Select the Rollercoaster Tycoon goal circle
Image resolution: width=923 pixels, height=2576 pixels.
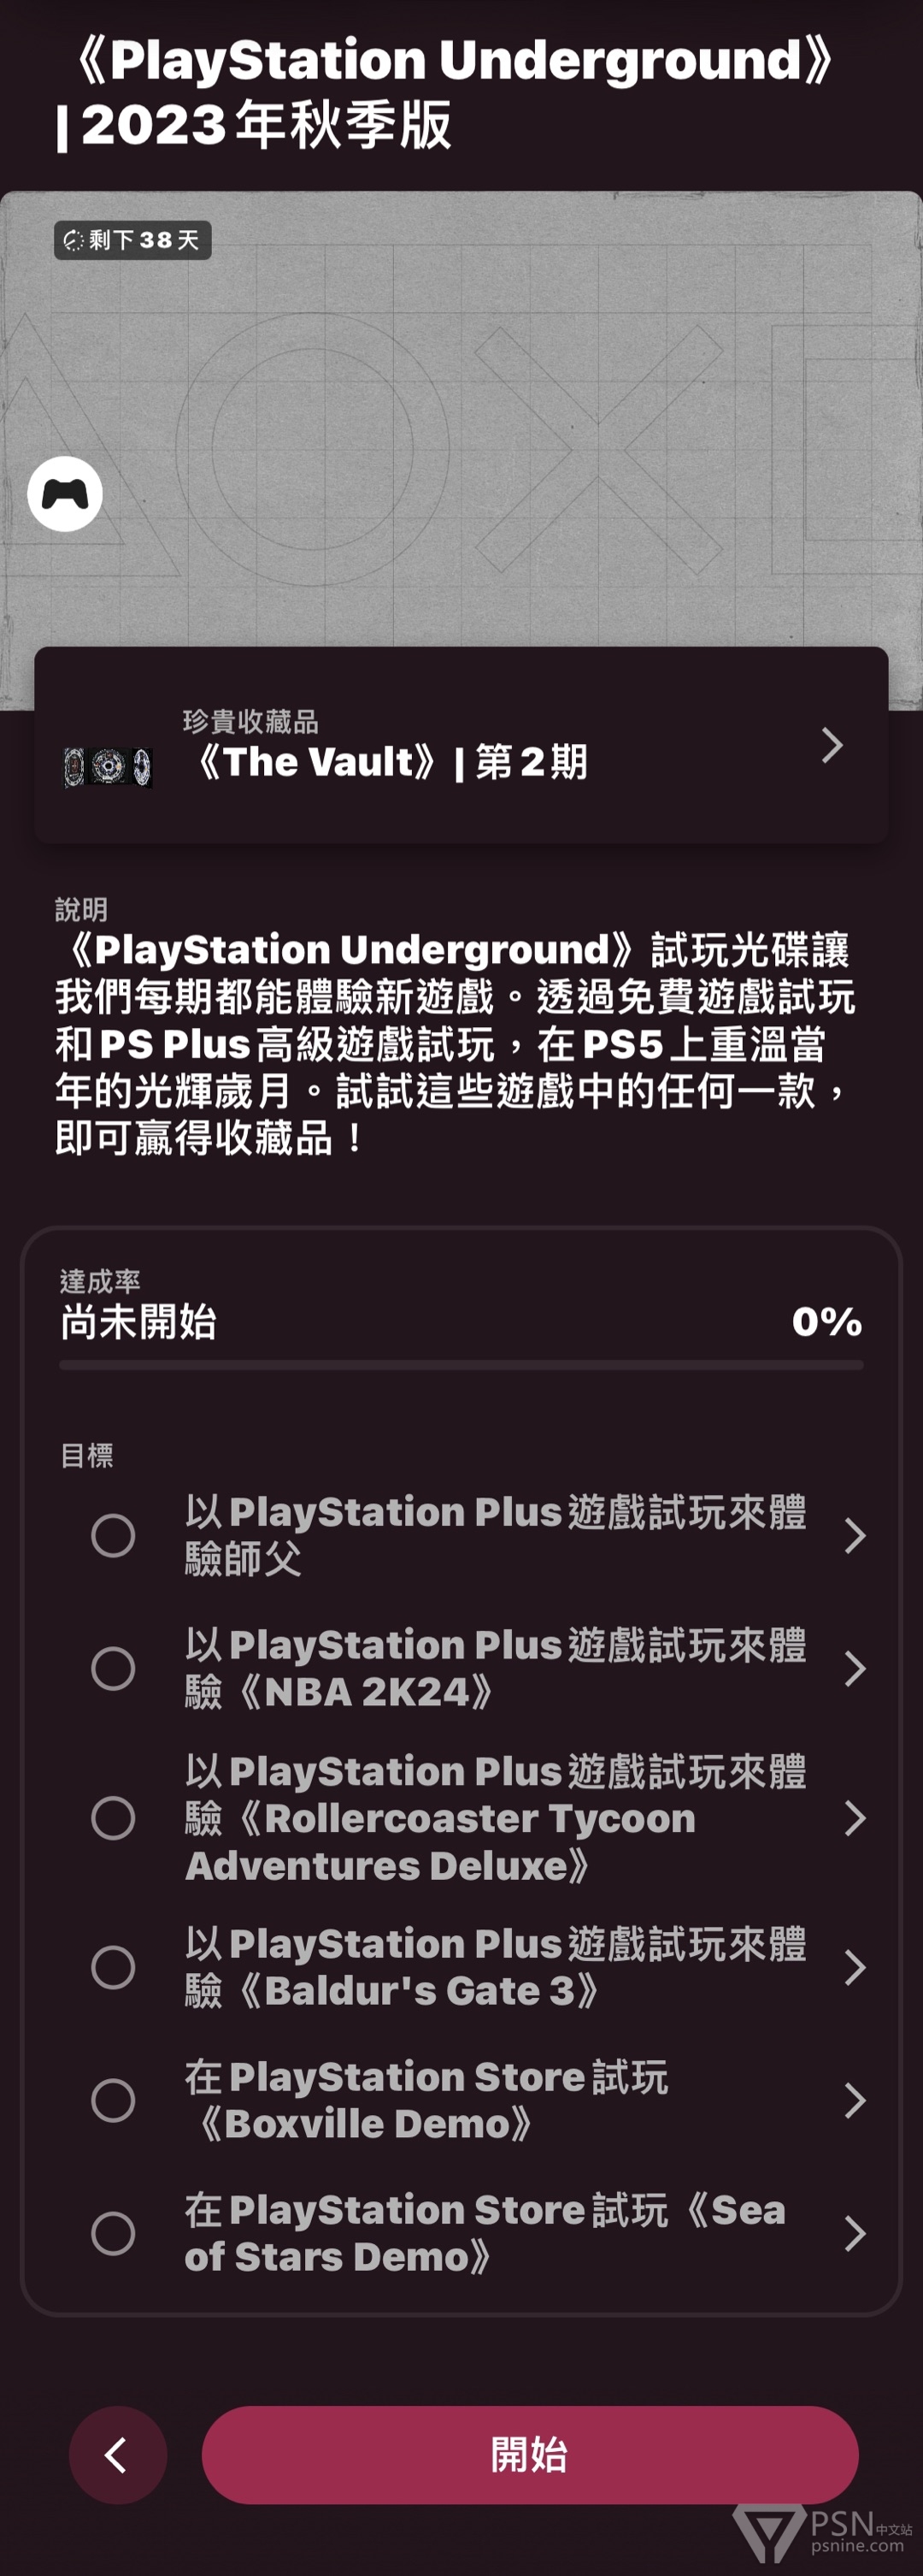coord(113,1818)
